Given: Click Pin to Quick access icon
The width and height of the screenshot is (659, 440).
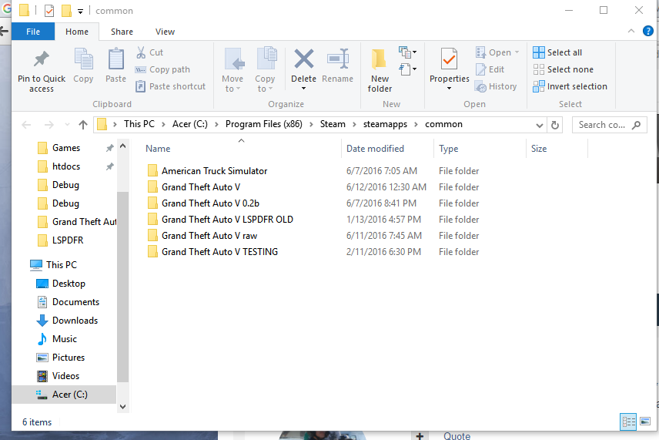Looking at the screenshot, I should pyautogui.click(x=42, y=59).
